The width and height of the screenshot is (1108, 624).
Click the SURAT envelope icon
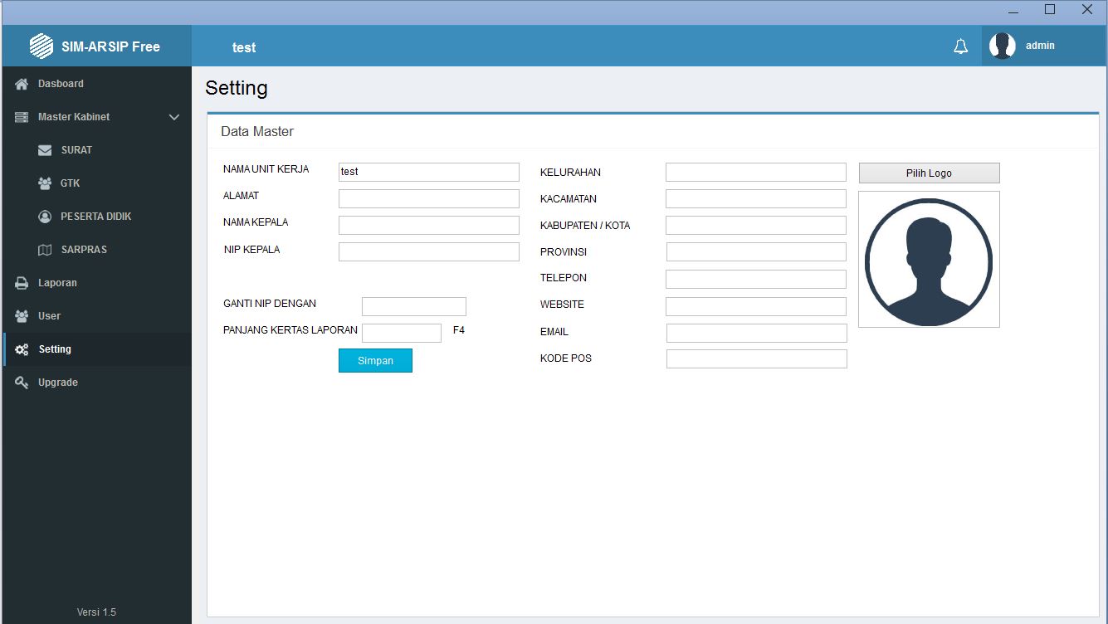tap(45, 150)
